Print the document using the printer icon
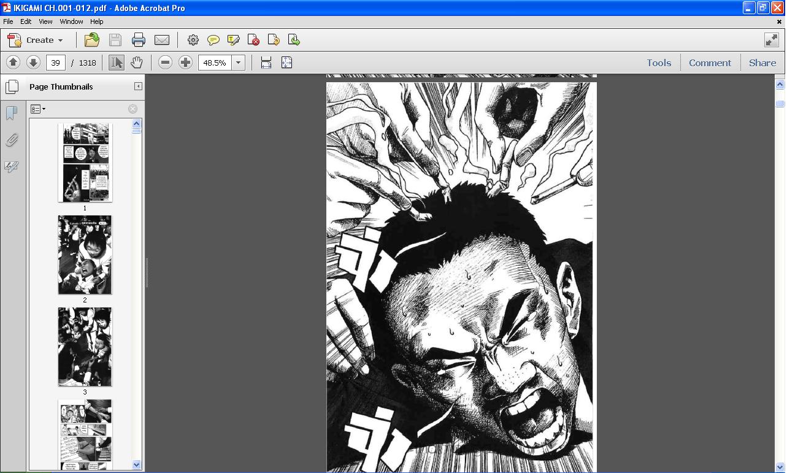 coord(139,40)
